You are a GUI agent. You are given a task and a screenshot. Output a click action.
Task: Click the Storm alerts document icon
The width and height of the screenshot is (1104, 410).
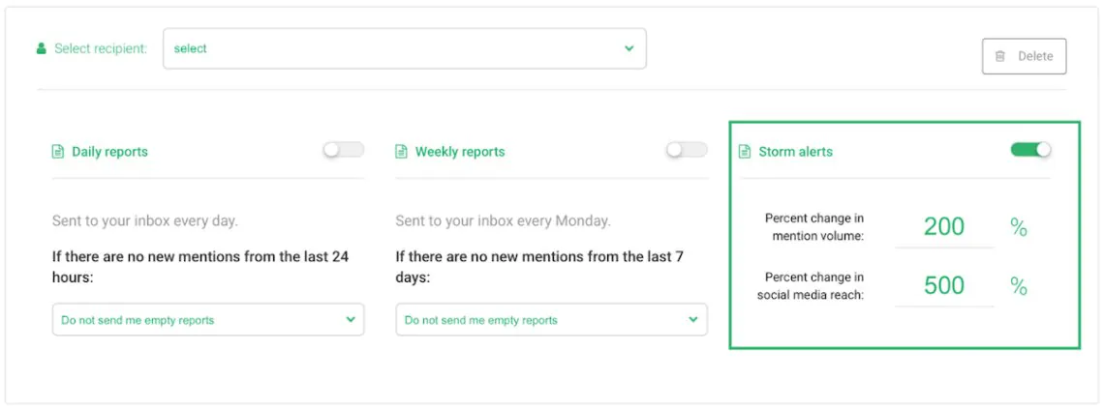pos(744,151)
